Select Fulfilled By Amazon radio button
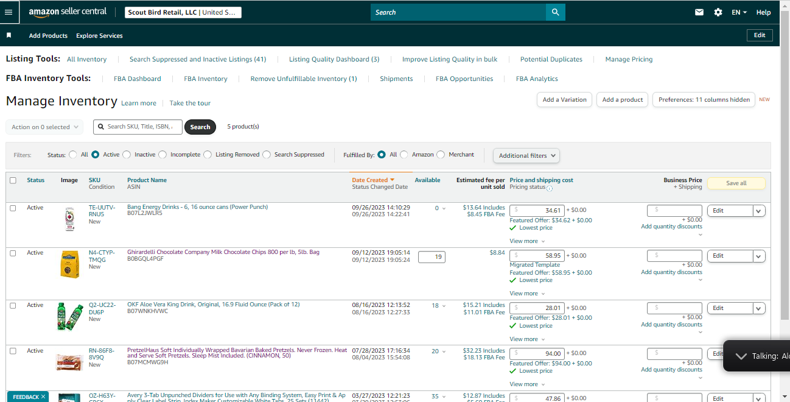 click(404, 155)
